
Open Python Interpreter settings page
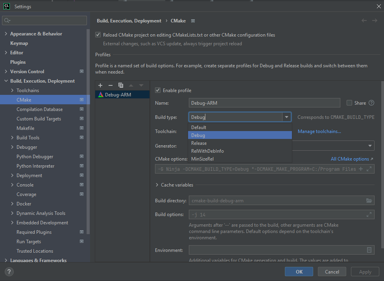pyautogui.click(x=35, y=166)
